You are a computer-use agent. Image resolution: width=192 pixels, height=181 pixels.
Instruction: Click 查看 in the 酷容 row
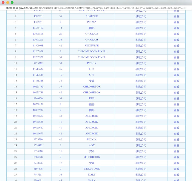tap(176, 104)
